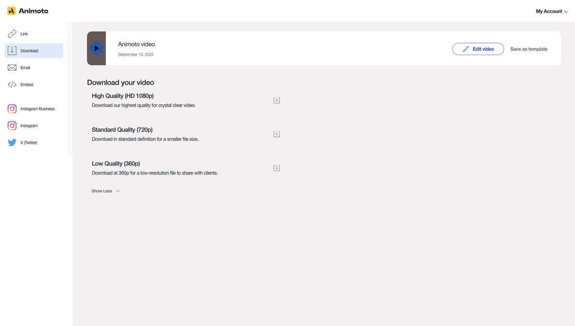Click the Edit video button
Screen dimensions: 575x326
pos(478,48)
